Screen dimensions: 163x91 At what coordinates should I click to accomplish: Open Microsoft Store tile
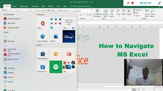click(x=43, y=54)
